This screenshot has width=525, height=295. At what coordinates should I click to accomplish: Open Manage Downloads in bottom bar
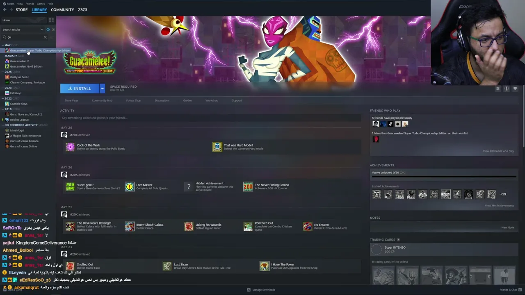(261, 290)
